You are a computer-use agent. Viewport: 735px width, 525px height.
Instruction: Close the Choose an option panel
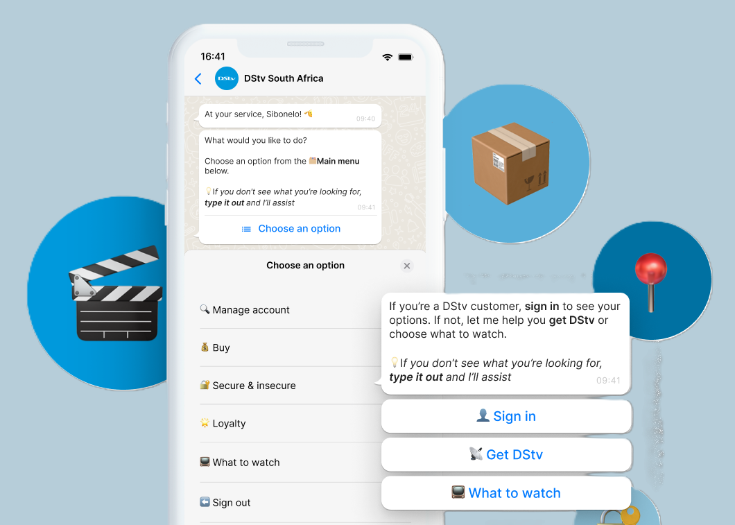tap(407, 266)
